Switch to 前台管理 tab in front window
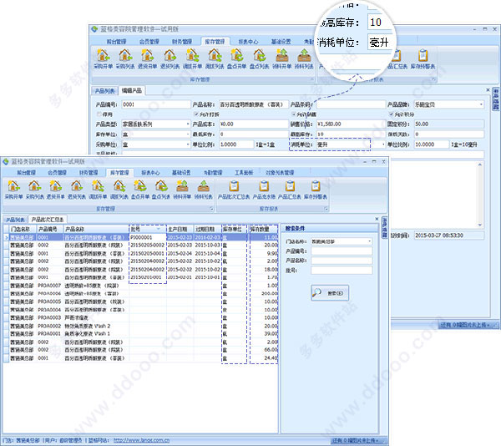 click(x=26, y=173)
